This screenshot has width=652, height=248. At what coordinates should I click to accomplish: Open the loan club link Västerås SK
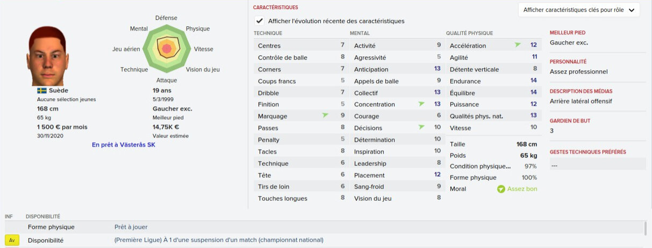click(124, 145)
